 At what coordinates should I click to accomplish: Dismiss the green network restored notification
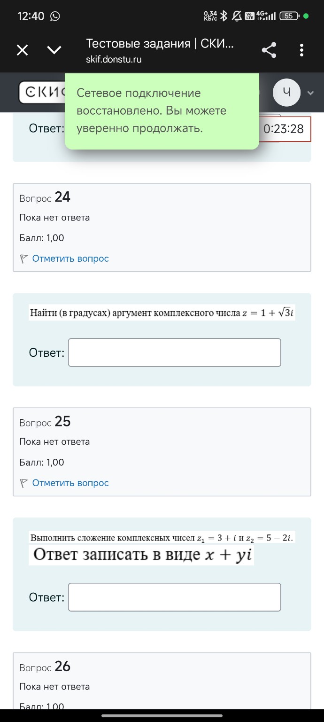[162, 112]
